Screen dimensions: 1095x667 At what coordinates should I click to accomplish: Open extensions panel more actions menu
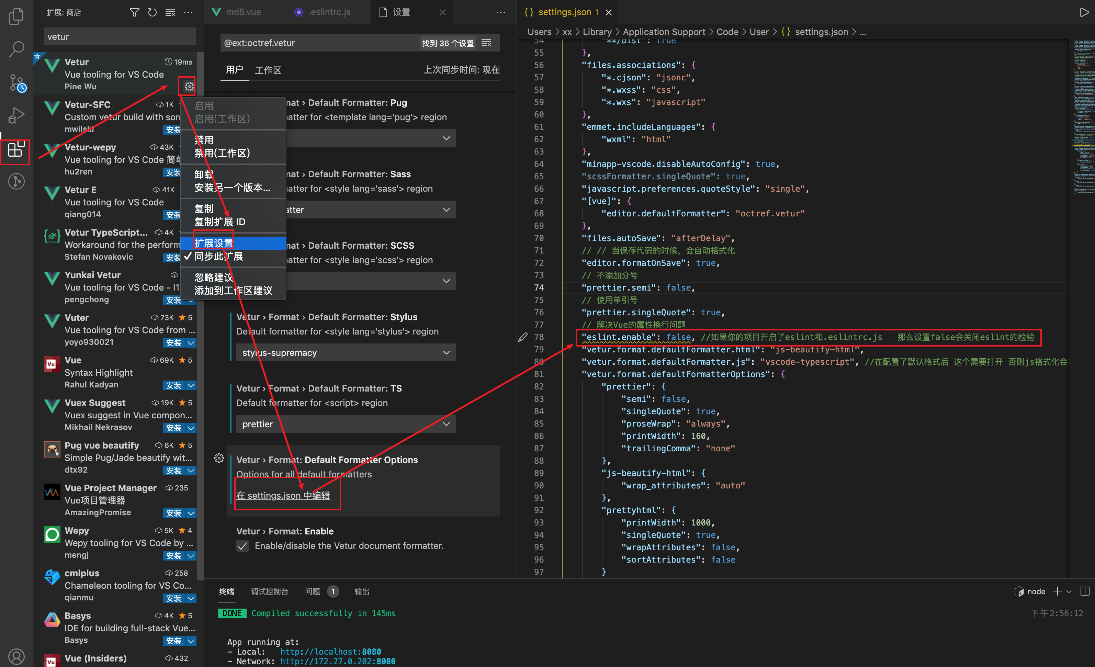(189, 12)
